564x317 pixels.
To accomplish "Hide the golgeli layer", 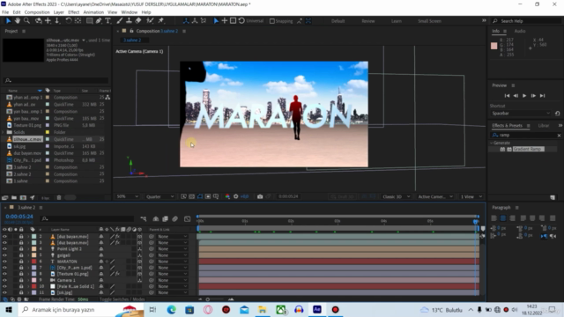I will tap(4, 255).
